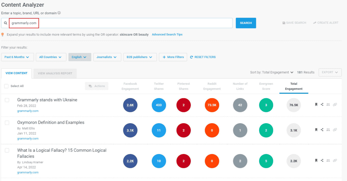Image resolution: width=347 pixels, height=181 pixels.
Task: Share the 'What Is a Logical Fallacy' article
Action: click(322, 160)
